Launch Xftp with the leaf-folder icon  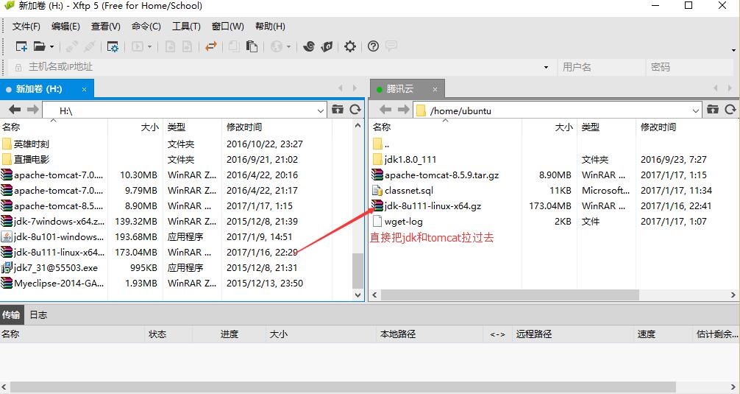click(x=327, y=46)
